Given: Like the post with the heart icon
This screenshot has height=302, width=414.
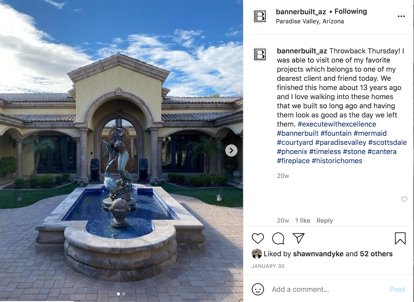Looking at the screenshot, I should (258, 238).
